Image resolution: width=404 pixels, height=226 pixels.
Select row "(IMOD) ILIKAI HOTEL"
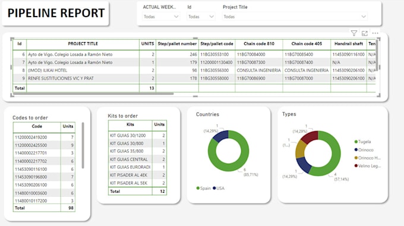194,70
